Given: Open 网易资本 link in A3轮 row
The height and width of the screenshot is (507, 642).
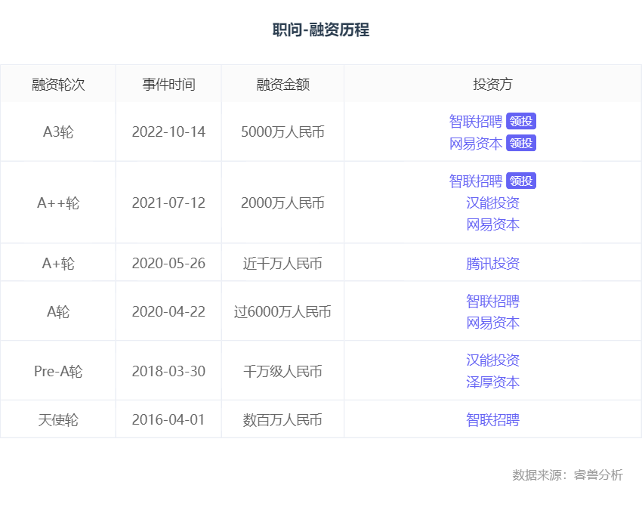Looking at the screenshot, I should tap(475, 144).
